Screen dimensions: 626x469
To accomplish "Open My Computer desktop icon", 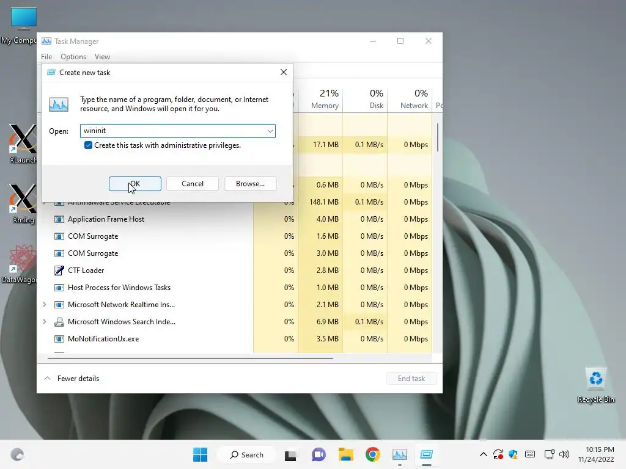I will pos(21,25).
